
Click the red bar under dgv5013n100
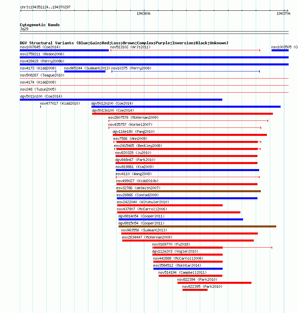[x=182, y=114]
